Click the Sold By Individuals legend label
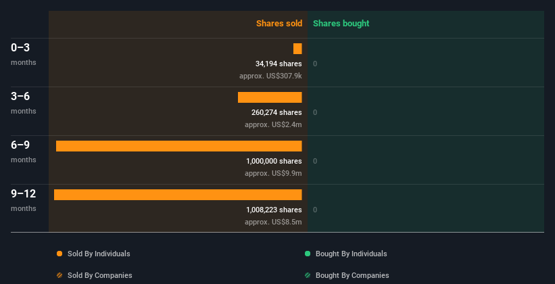The image size is (555, 284). pyautogui.click(x=99, y=254)
